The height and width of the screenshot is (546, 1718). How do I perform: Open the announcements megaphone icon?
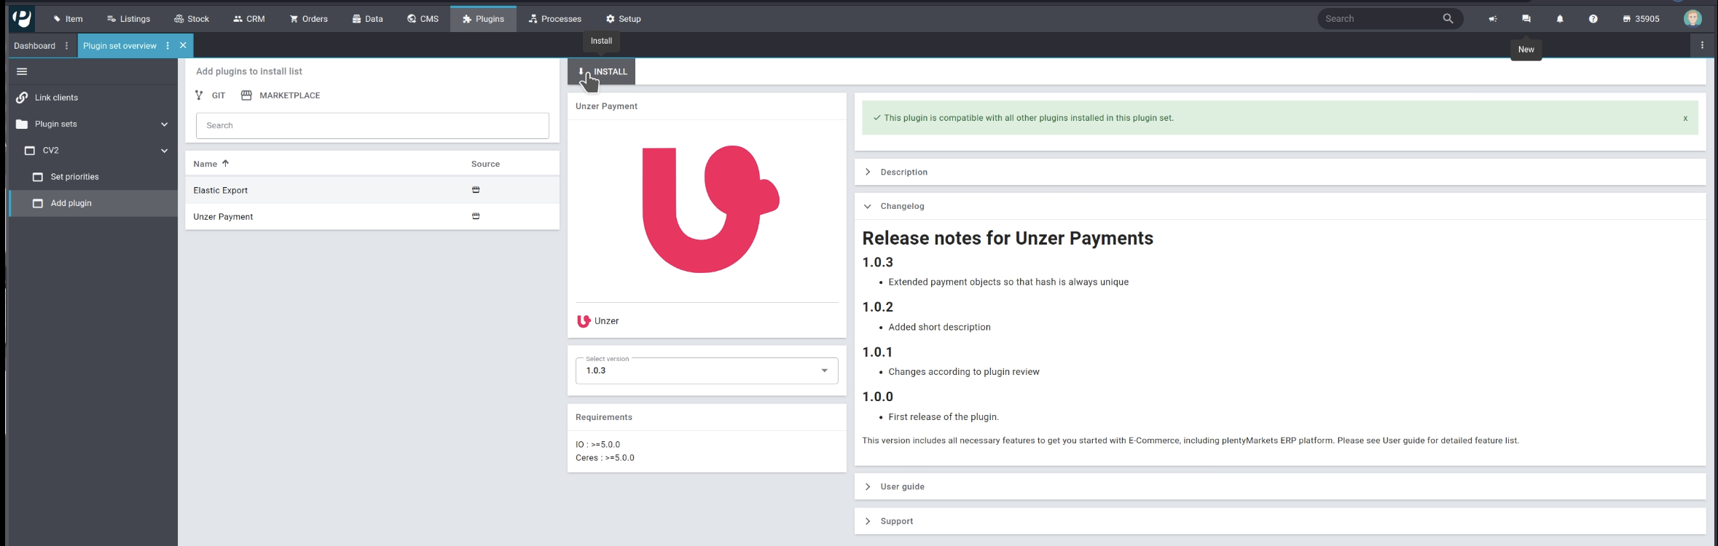pyautogui.click(x=1493, y=19)
